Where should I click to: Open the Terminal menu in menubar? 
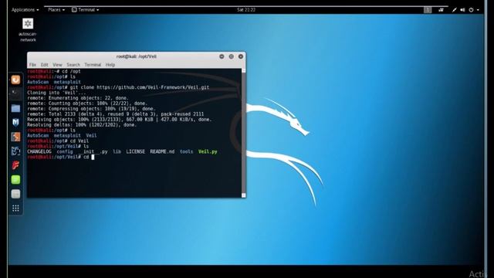click(x=93, y=65)
